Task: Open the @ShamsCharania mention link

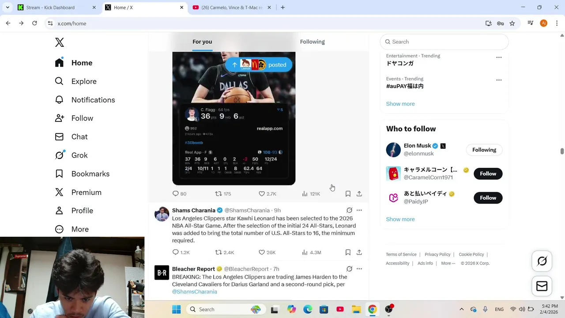Action: click(195, 291)
